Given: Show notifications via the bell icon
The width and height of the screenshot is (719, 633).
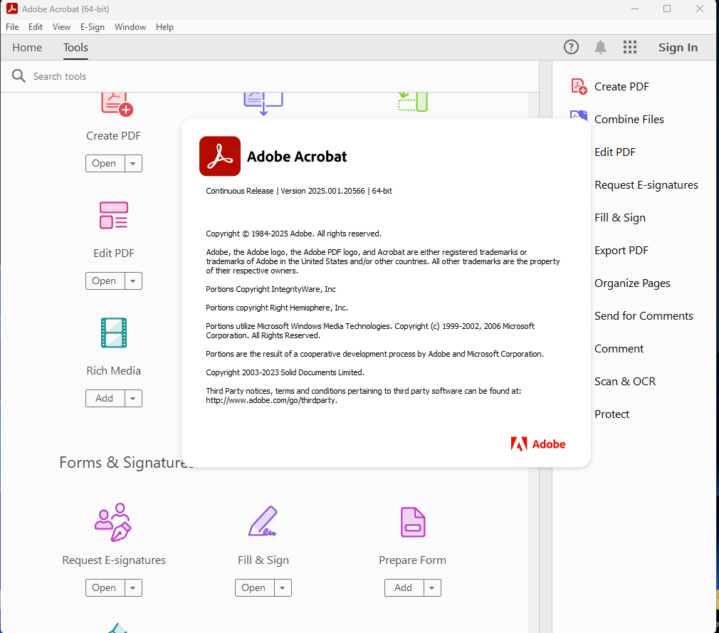Looking at the screenshot, I should pos(600,47).
